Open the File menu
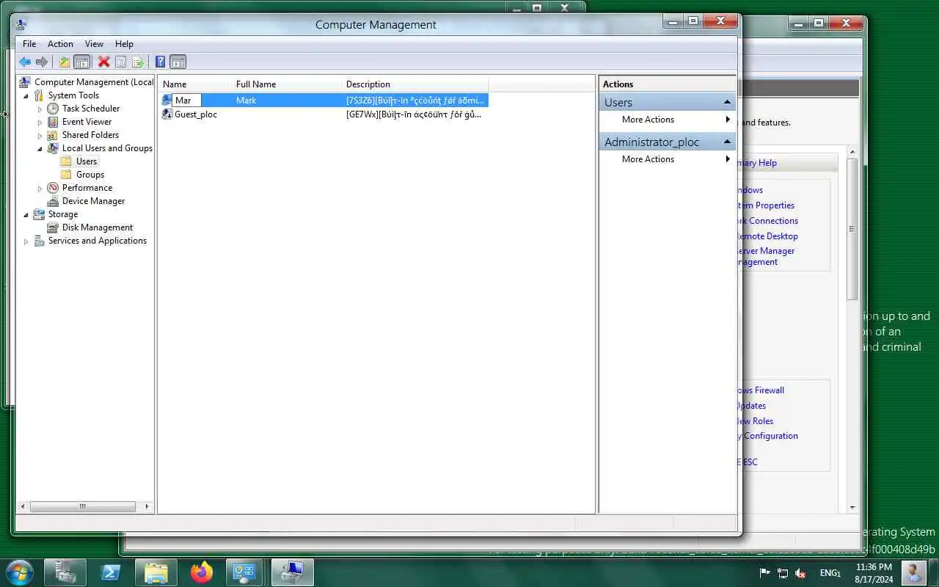This screenshot has height=587, width=939. click(29, 44)
